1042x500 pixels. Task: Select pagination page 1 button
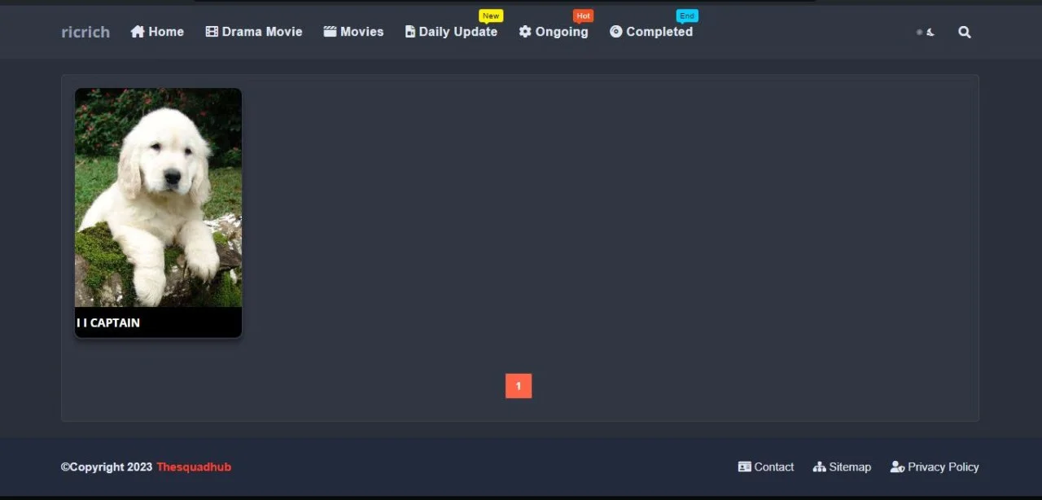point(519,386)
